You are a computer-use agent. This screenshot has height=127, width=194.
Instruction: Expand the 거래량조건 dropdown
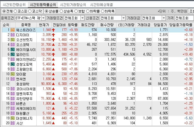point(83,18)
